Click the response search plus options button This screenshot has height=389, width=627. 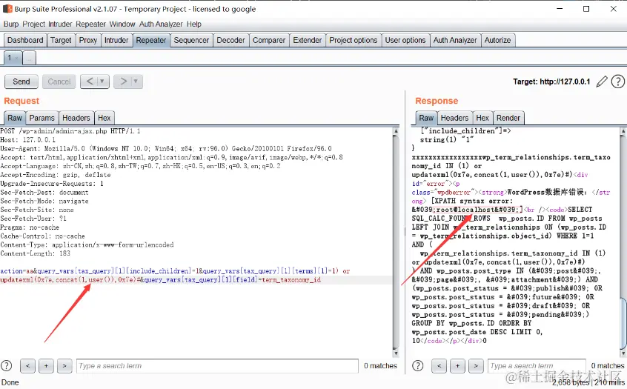tap(457, 366)
